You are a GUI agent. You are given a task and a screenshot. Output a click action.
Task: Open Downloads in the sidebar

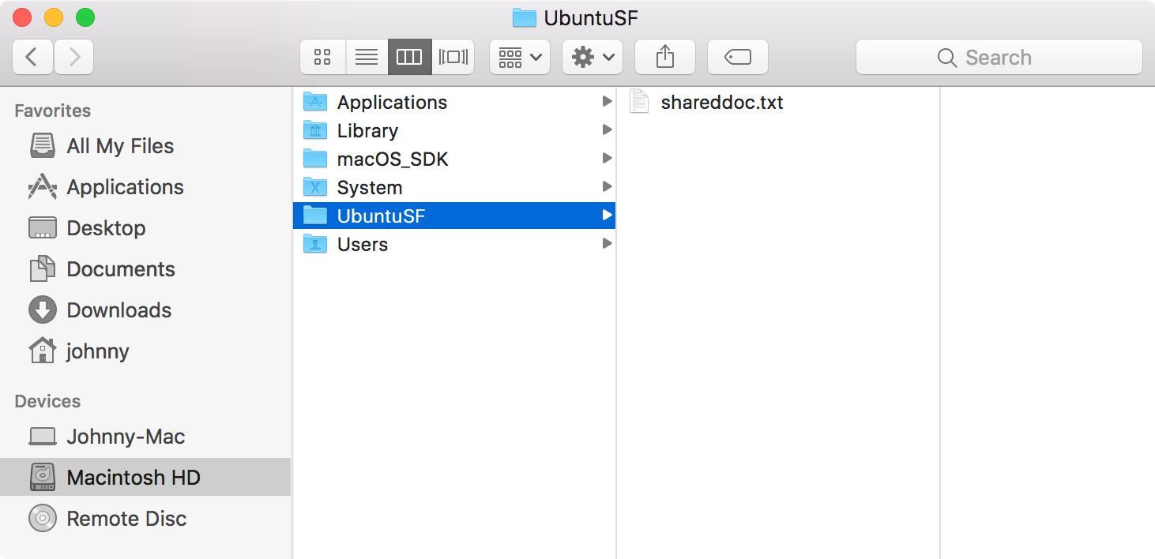pyautogui.click(x=145, y=310)
